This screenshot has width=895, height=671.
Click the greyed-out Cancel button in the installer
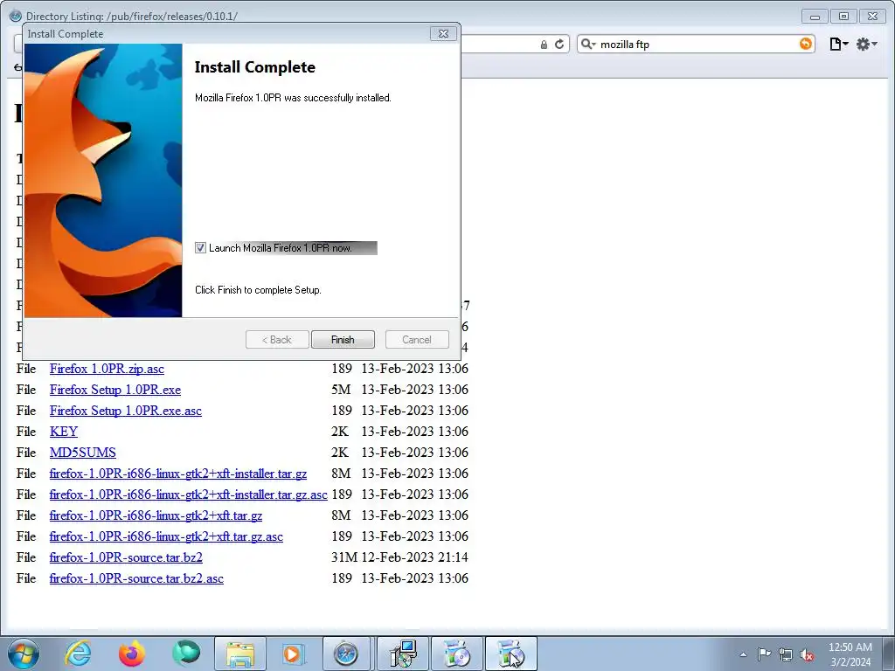[x=417, y=340]
